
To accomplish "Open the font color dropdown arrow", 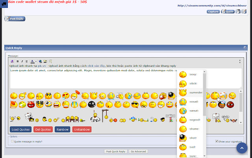I will [36, 62].
